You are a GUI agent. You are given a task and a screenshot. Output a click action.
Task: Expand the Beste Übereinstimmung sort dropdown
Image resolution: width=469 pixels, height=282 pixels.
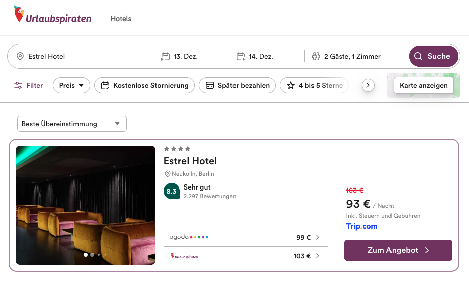[71, 124]
